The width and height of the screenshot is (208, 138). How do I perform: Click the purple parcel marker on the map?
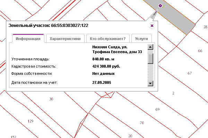[x=160, y=6]
